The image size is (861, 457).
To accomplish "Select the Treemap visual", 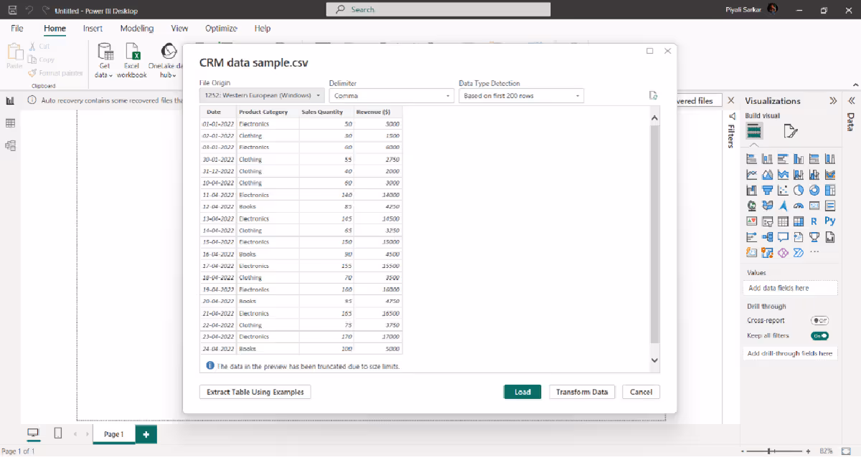I will click(830, 191).
